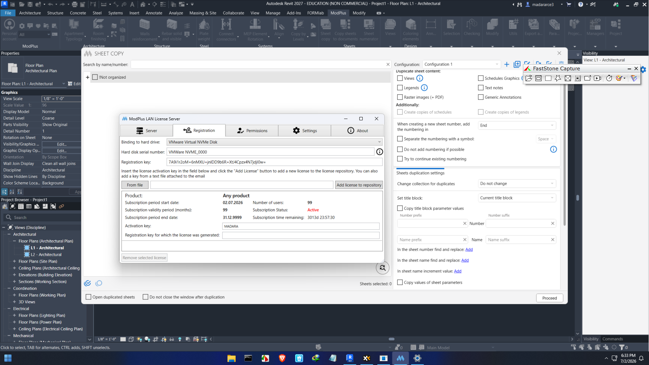Viewport: 649px width, 365px height.
Task: Open Massing & Site ribbon tab
Action: tap(202, 13)
